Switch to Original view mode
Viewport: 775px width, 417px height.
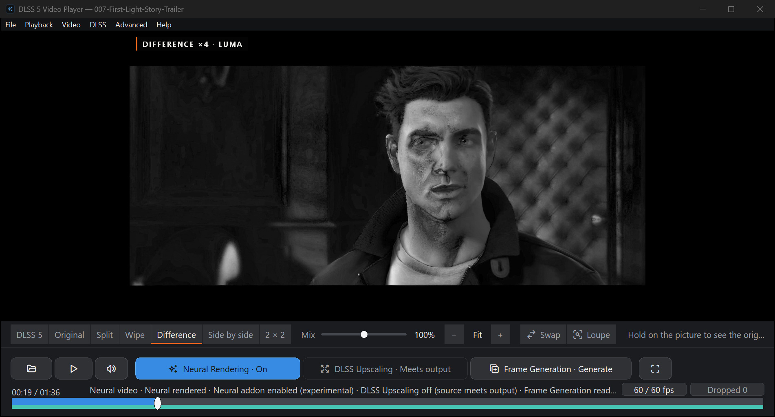click(69, 335)
